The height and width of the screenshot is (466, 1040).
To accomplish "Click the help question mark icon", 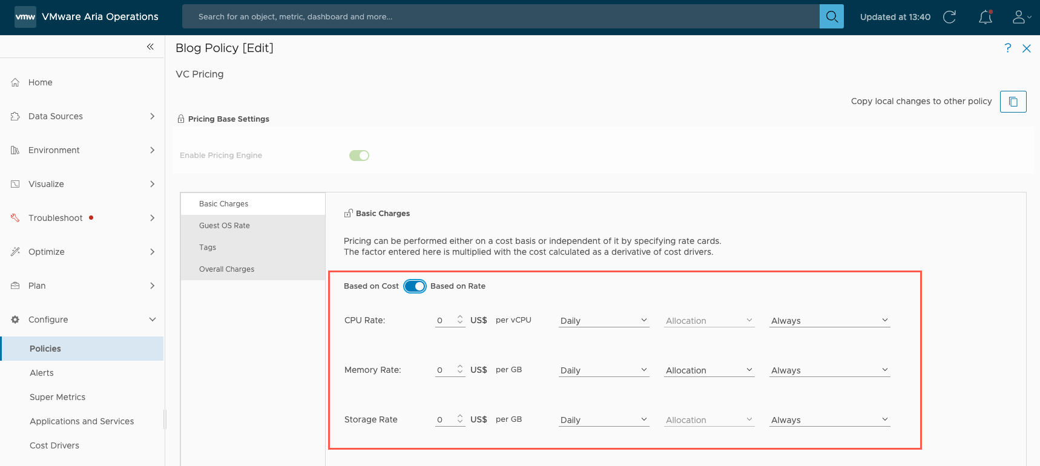I will coord(1007,48).
